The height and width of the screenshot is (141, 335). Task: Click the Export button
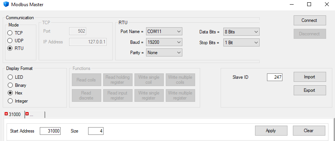click(310, 90)
